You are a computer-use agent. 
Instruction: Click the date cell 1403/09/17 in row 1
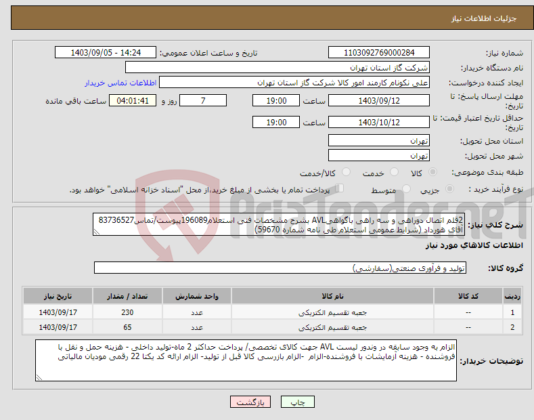point(58,312)
